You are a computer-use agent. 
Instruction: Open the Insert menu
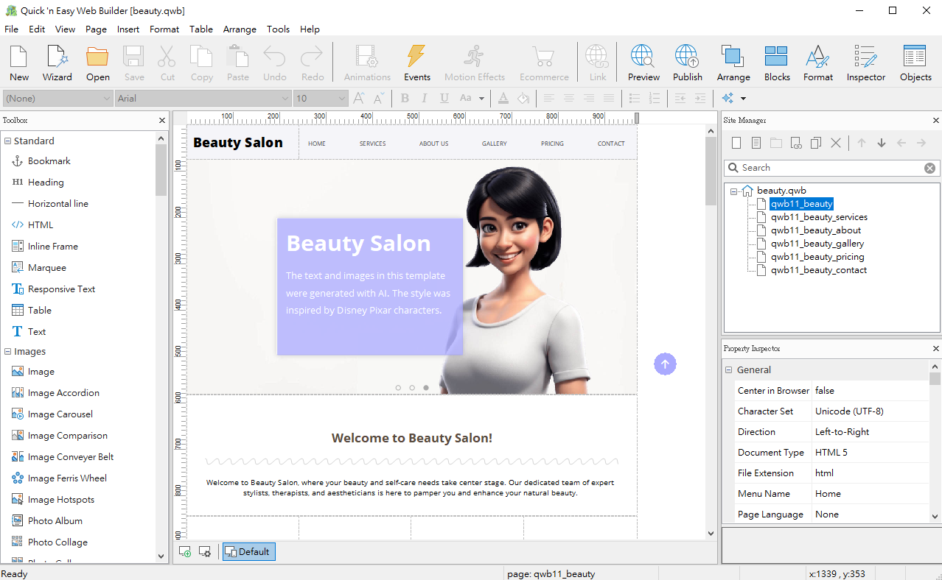click(128, 29)
